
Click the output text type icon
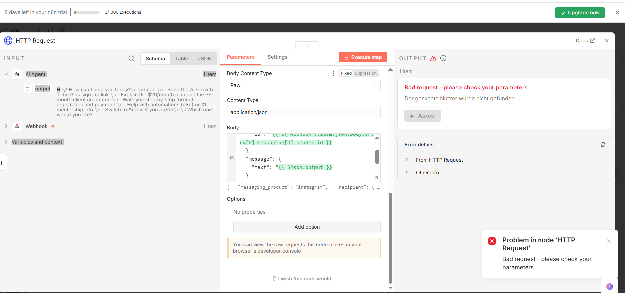[28, 89]
